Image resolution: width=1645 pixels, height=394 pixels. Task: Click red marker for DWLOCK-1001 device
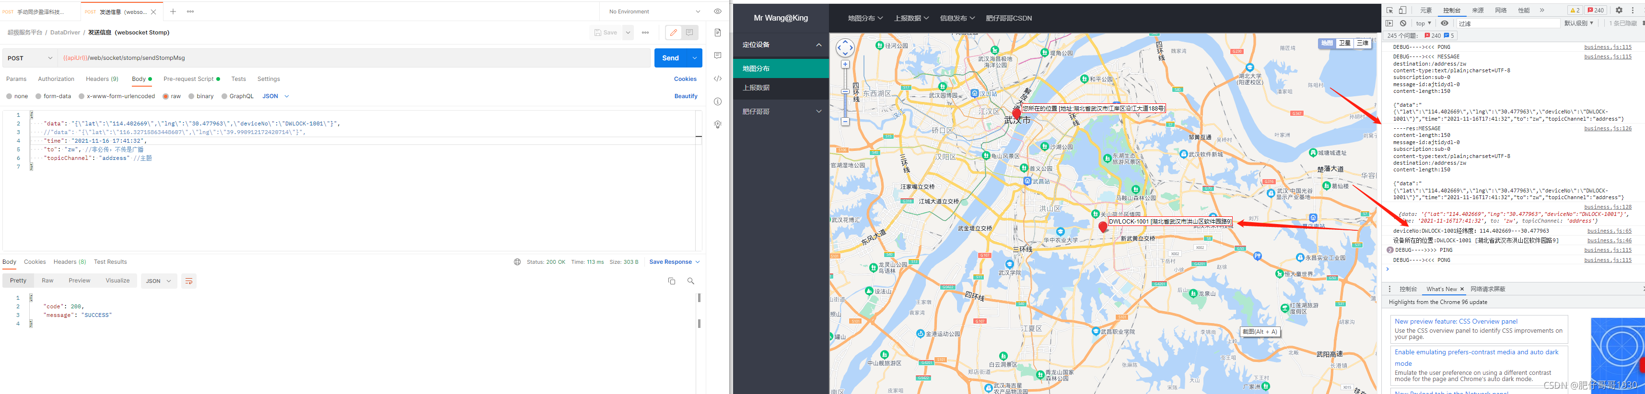click(x=1103, y=227)
